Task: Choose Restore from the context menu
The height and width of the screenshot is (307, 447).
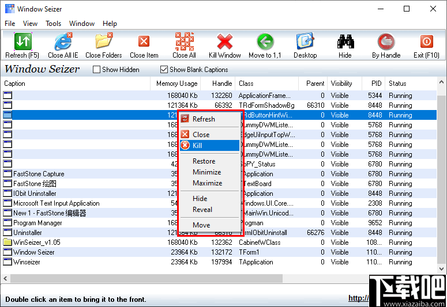Action: 210,161
